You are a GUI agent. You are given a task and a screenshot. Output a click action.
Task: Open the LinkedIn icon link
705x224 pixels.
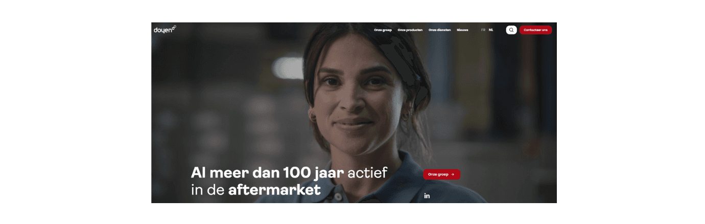(x=427, y=196)
